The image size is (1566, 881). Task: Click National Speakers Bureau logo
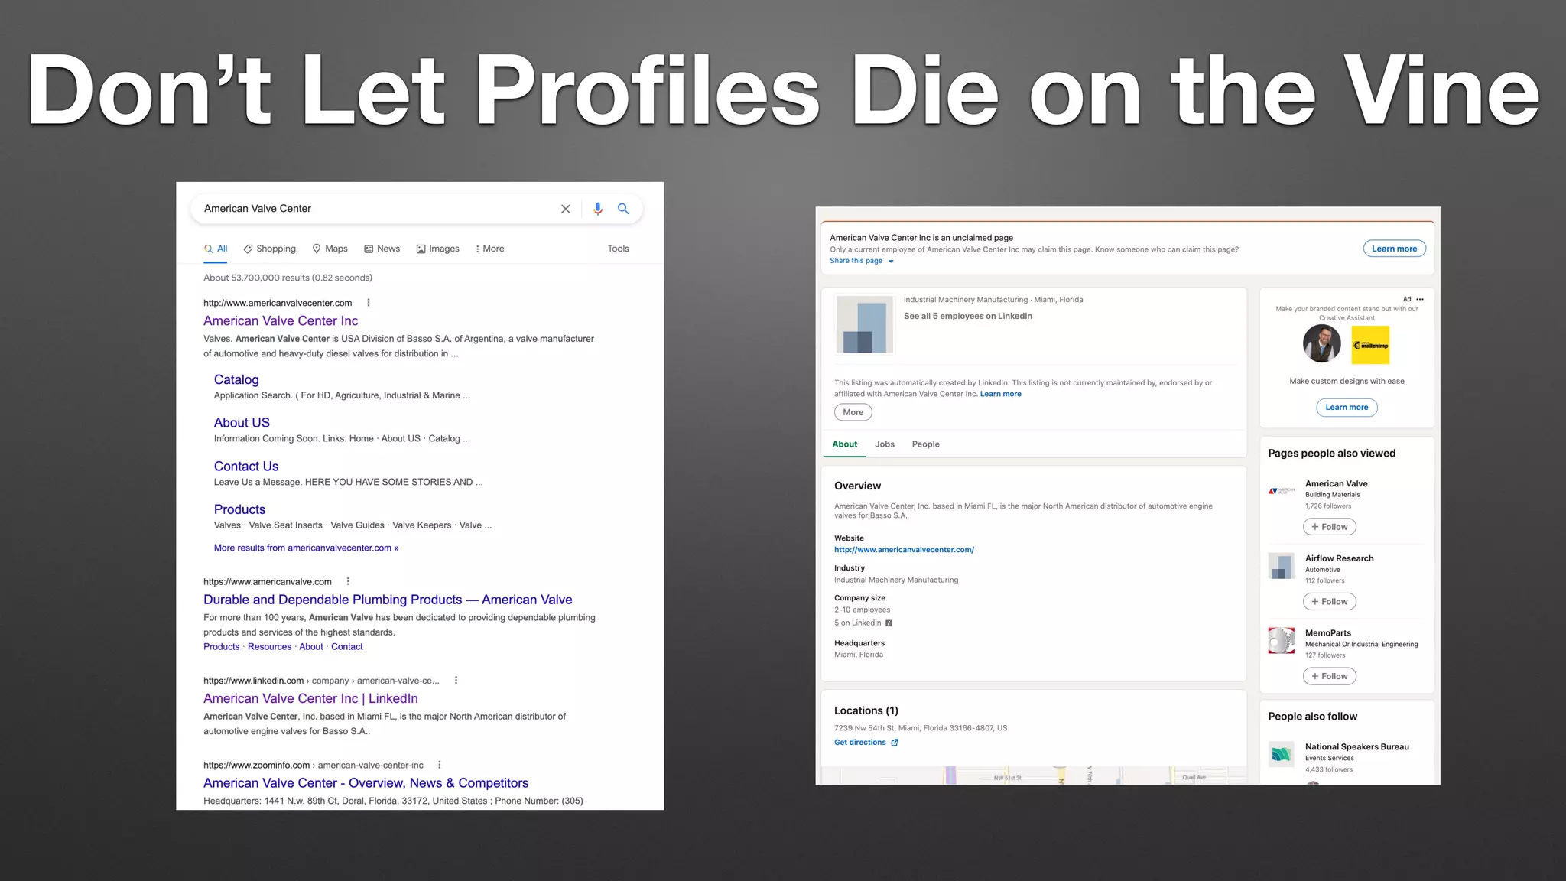[x=1282, y=754]
